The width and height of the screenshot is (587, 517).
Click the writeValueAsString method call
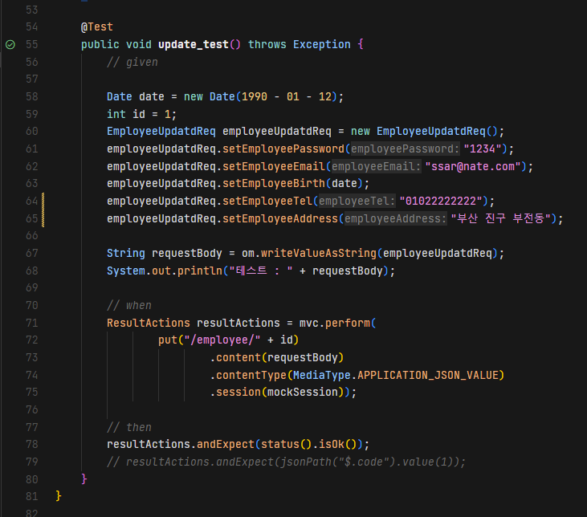coord(319,254)
